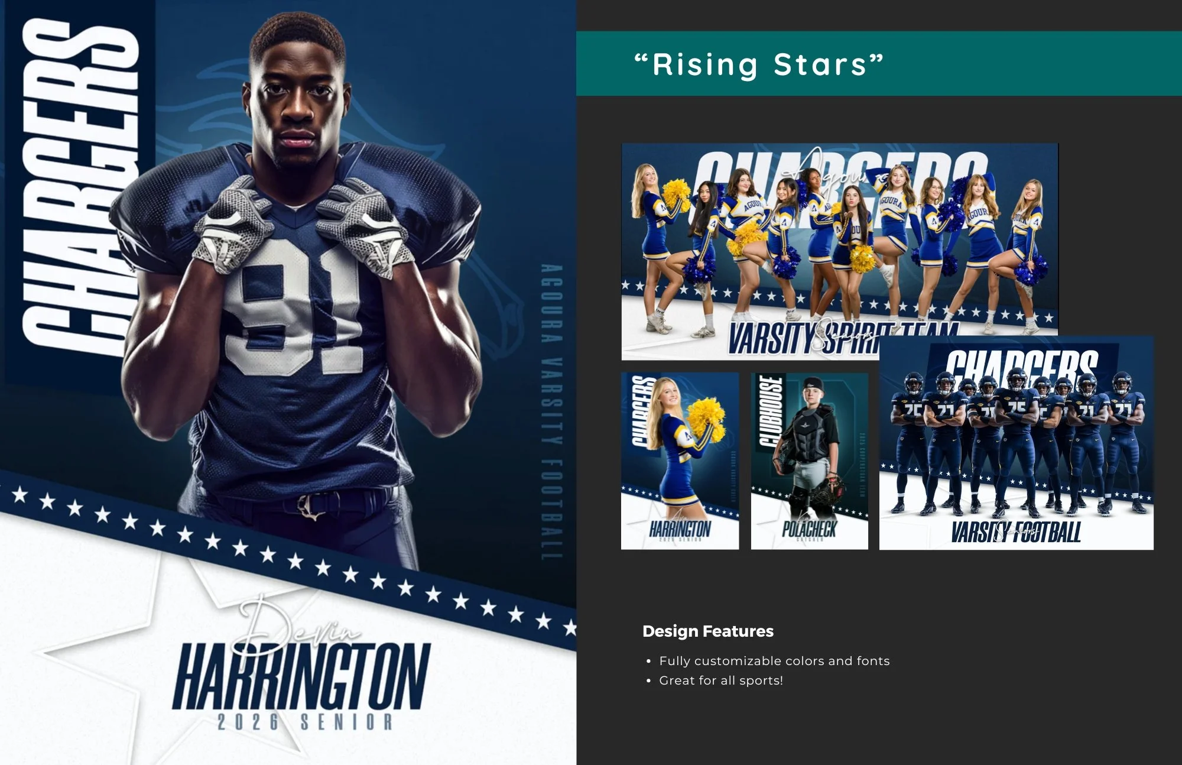Click the vertical CHARGERS title on the large poster
The image size is (1182, 765).
(x=80, y=186)
